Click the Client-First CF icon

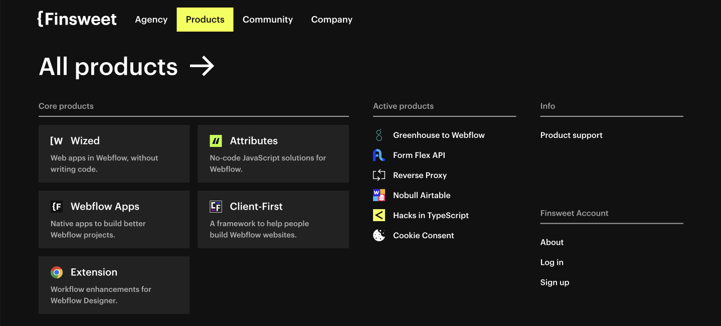pos(216,207)
